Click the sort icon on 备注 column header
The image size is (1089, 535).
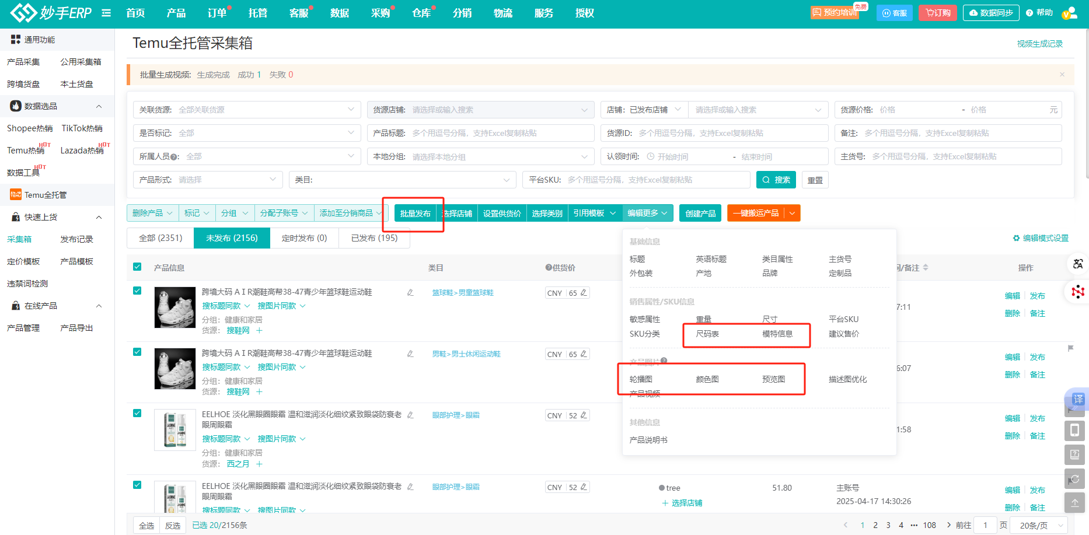(x=926, y=268)
